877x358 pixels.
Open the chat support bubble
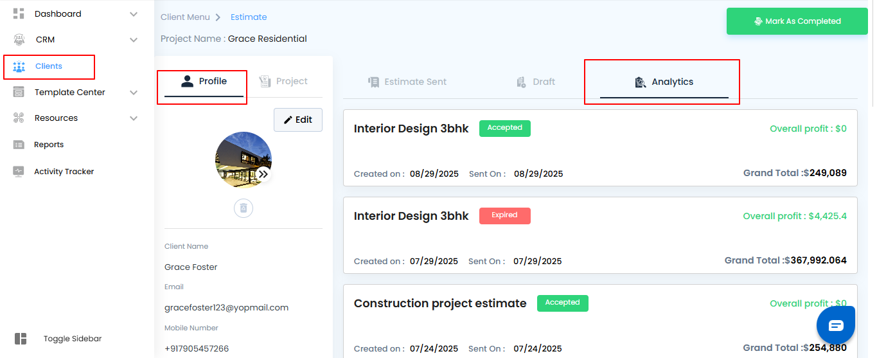(x=835, y=326)
